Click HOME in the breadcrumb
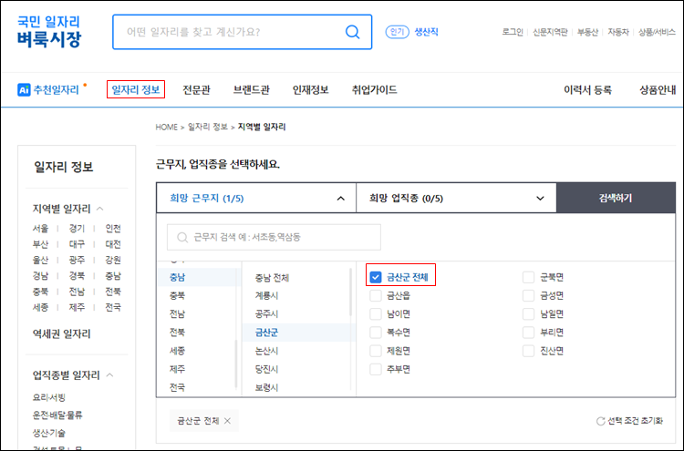This screenshot has height=451, width=684. [x=167, y=127]
